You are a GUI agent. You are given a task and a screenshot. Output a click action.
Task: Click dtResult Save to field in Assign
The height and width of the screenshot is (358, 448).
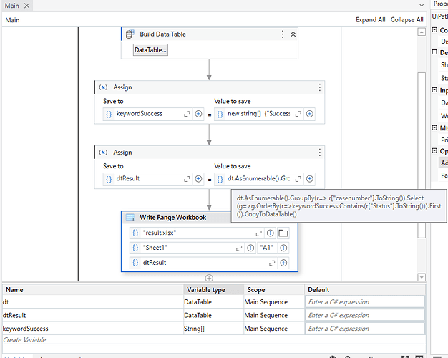click(148, 179)
